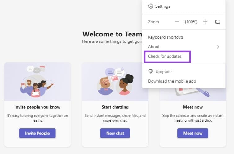Click the Upgrade menu entry

[x=163, y=72]
